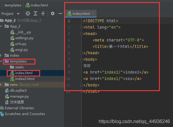
Task: Fold the body tag on line 7
Action: 81,60
